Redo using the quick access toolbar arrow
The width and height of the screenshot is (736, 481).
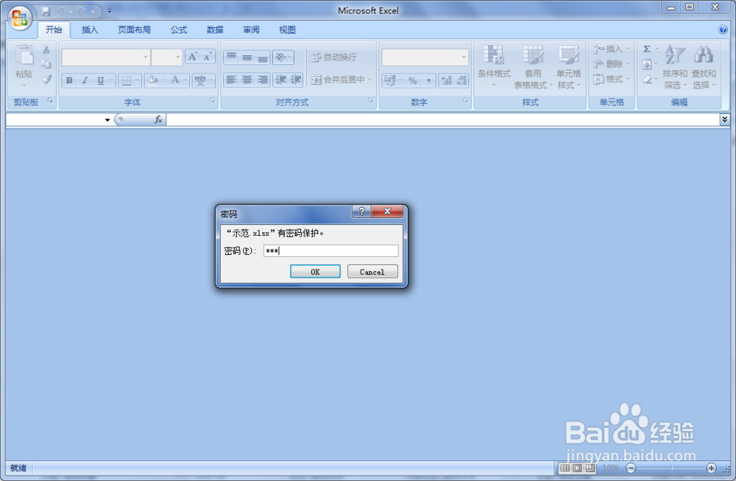point(82,11)
